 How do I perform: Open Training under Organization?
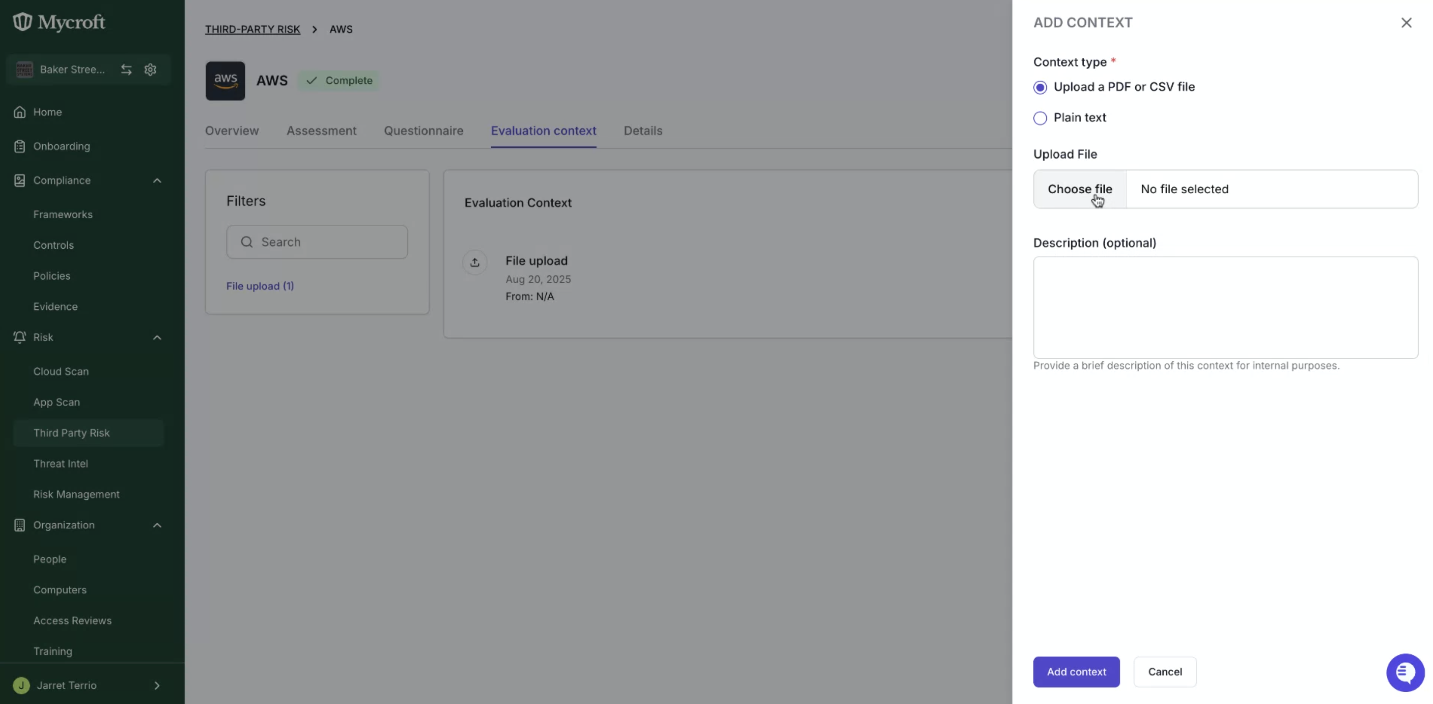(52, 651)
